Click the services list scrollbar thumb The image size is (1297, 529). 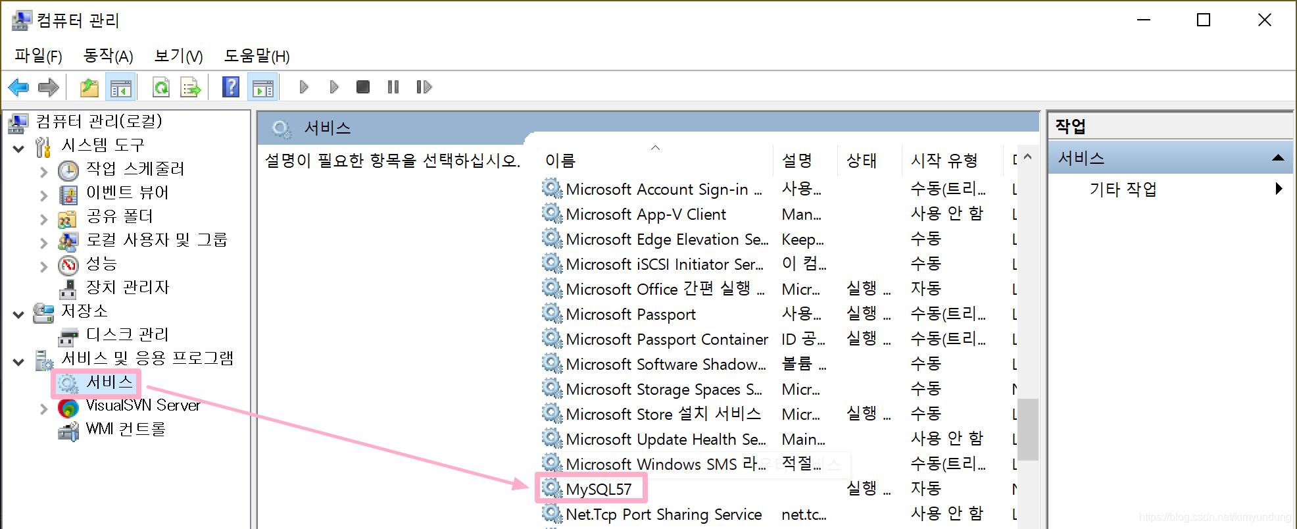1027,429
